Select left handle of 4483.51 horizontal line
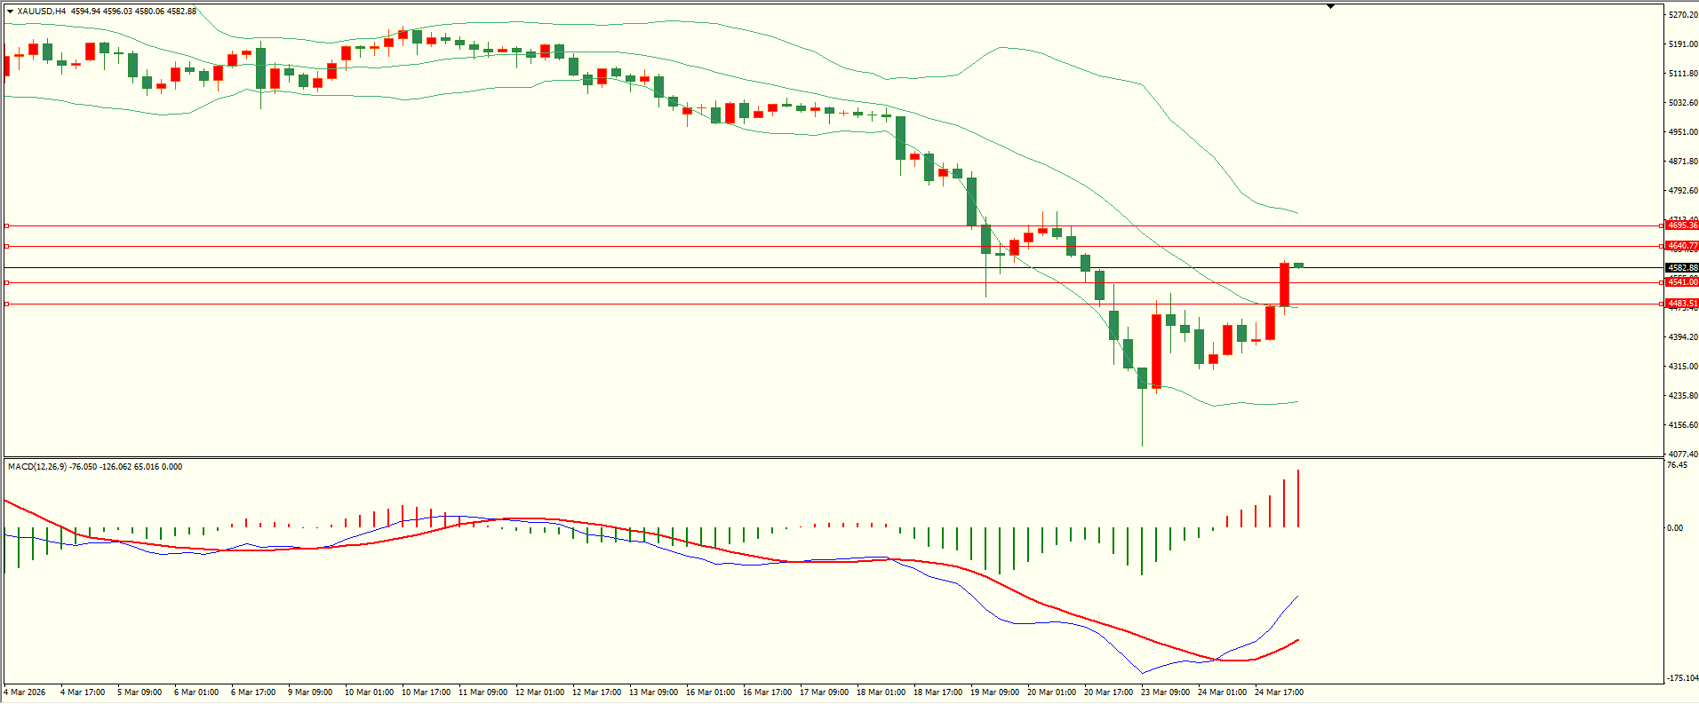The height and width of the screenshot is (704, 1699). [x=7, y=304]
